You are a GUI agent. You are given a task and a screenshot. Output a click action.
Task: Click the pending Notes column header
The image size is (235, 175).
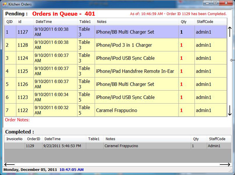[x=137, y=22]
